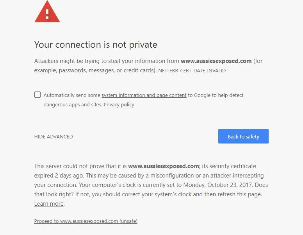Follow the Learn more link
The width and height of the screenshot is (303, 235).
pyautogui.click(x=49, y=204)
